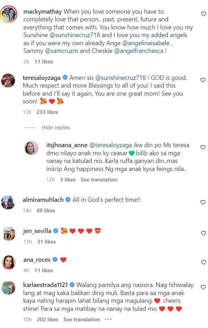208x328 pixels.
Task: Like itsjhoana_anne's reply with the heart
Action: point(204,148)
